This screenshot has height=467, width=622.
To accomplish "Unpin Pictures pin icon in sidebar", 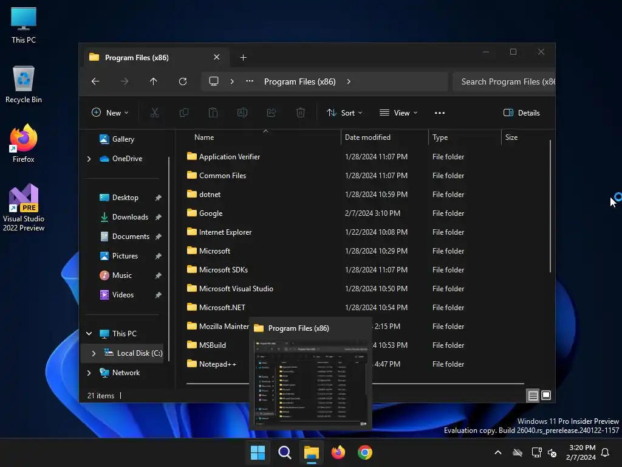I will click(x=159, y=256).
